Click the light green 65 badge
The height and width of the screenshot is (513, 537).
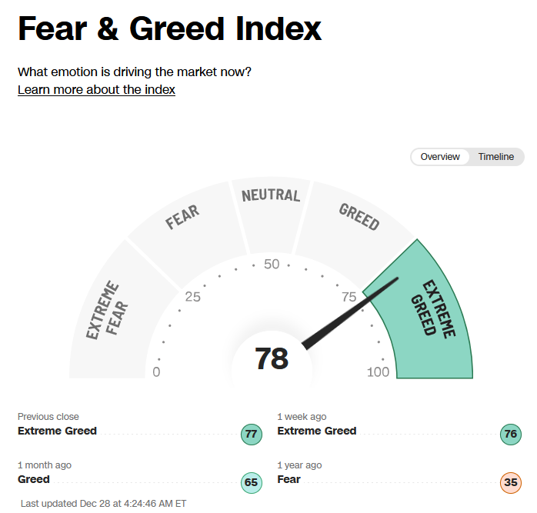click(252, 482)
